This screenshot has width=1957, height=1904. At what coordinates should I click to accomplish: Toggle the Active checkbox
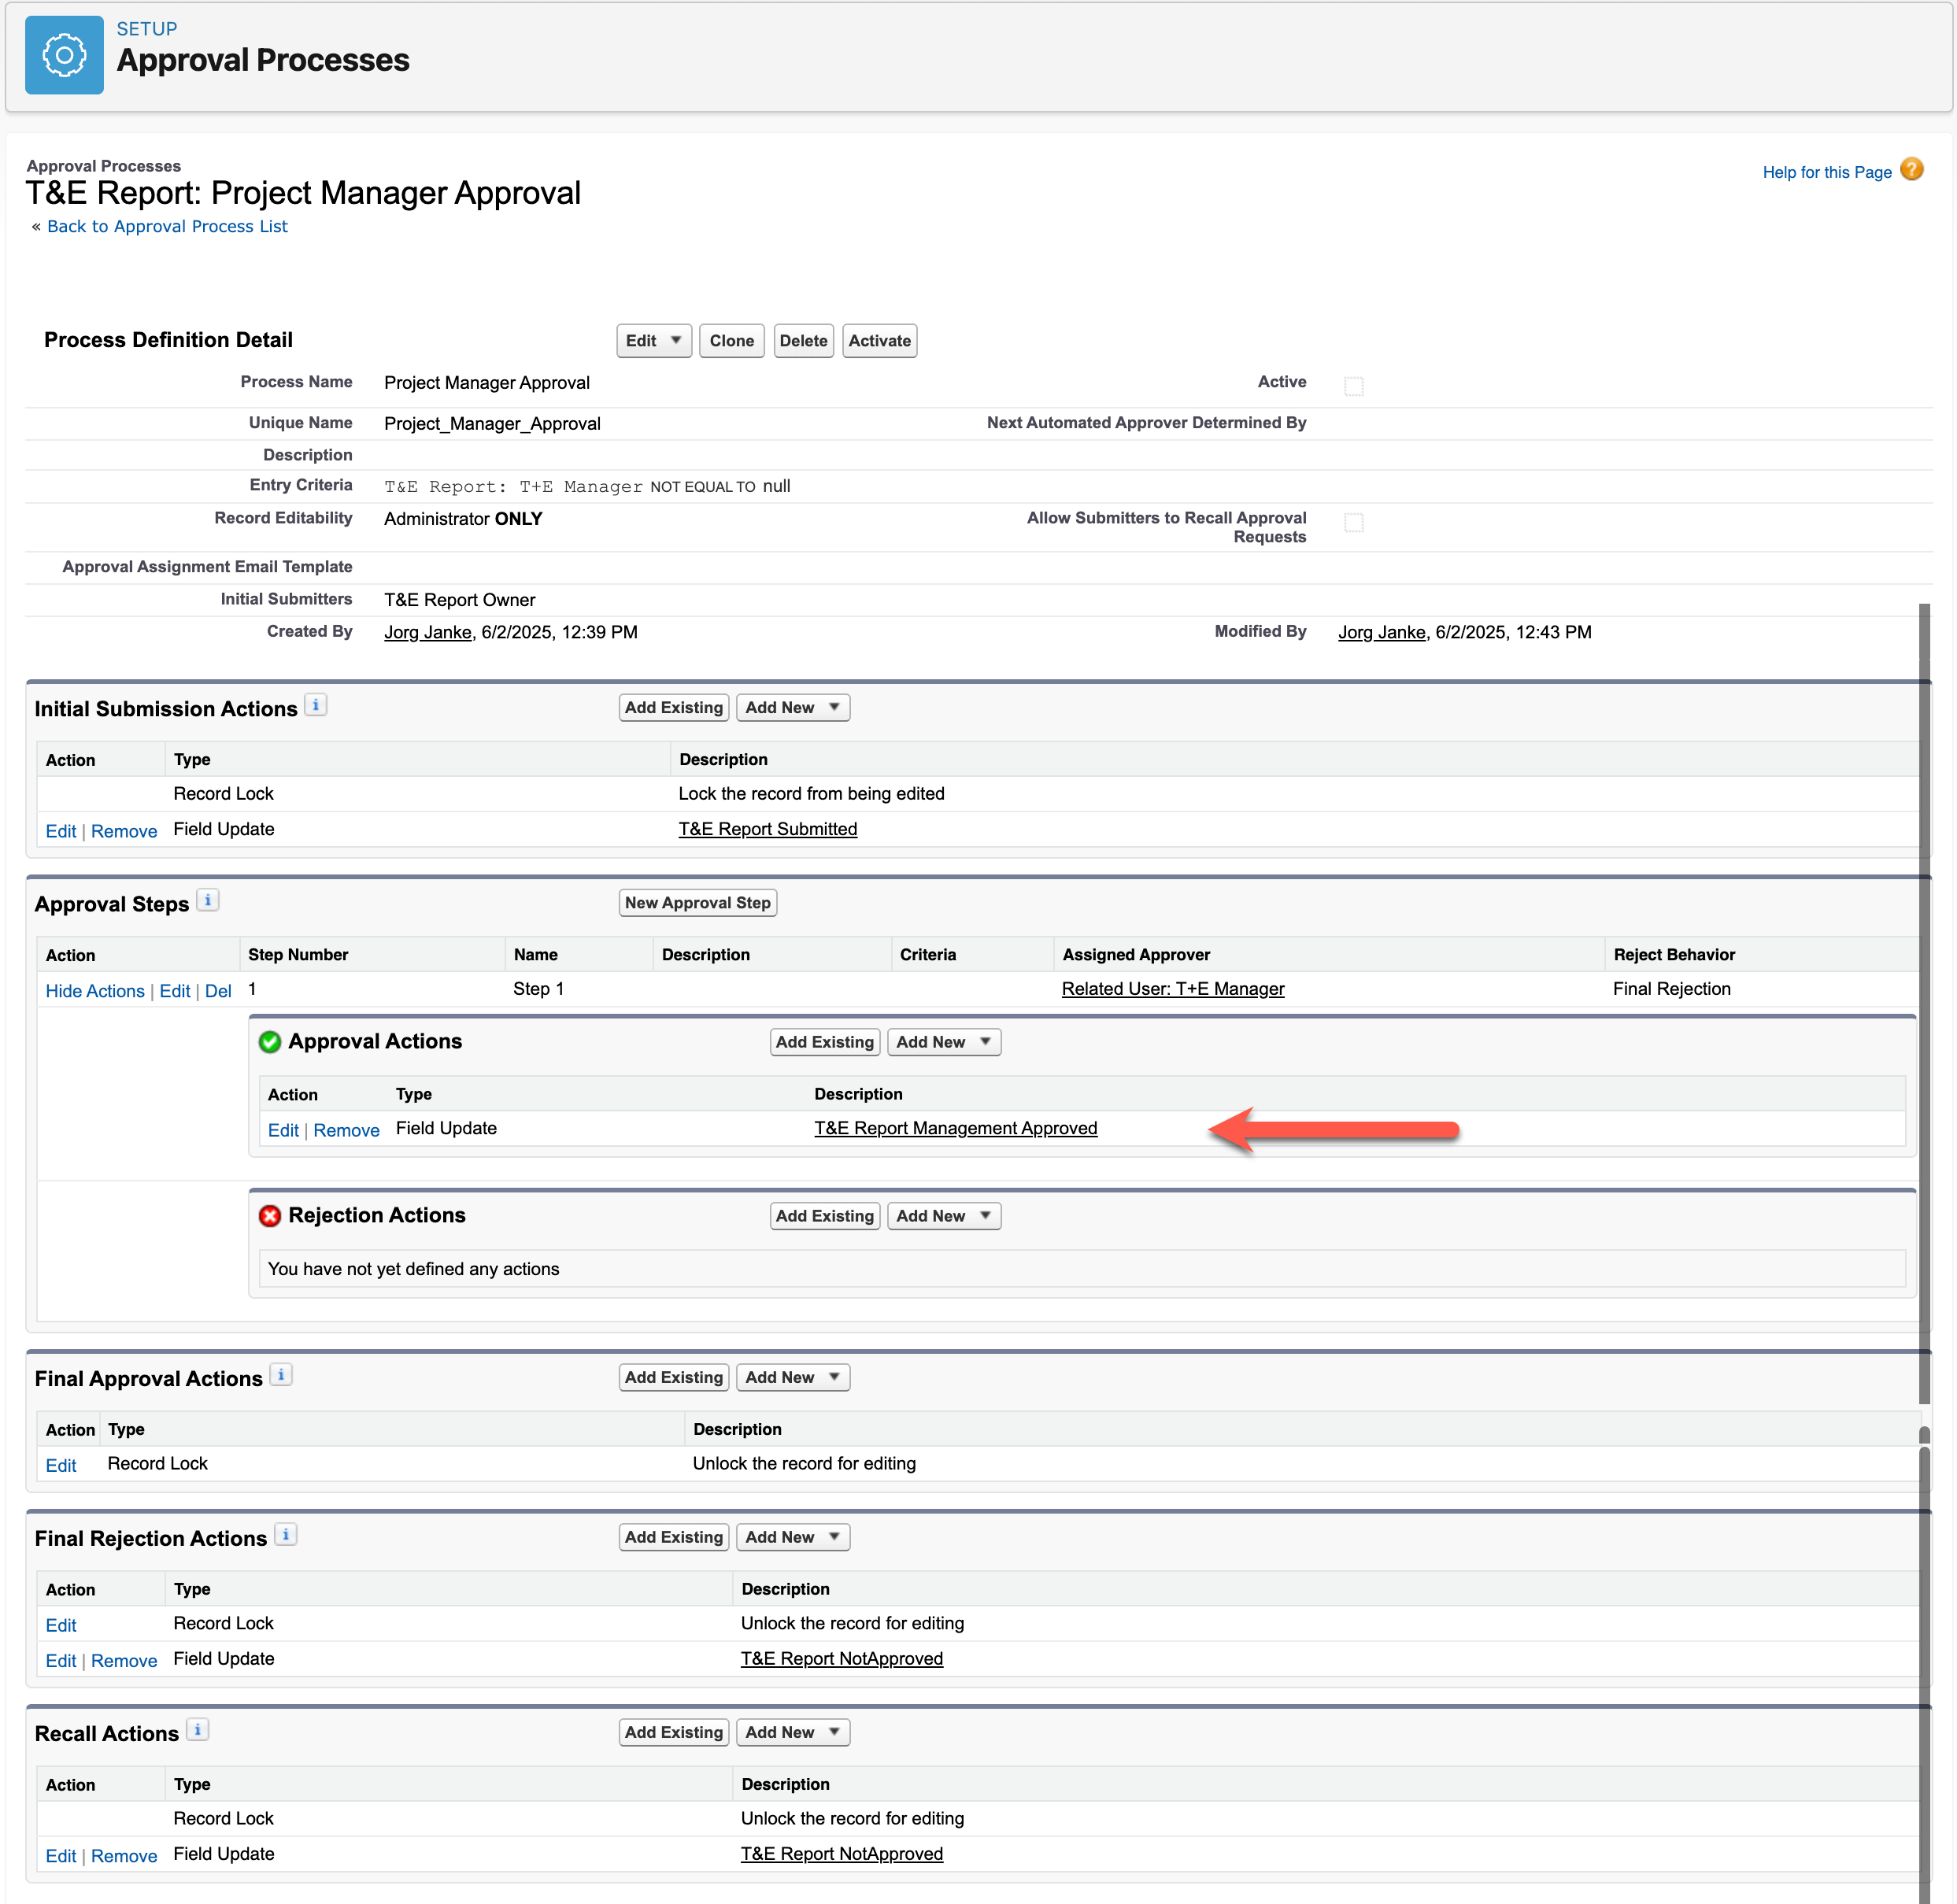1353,386
